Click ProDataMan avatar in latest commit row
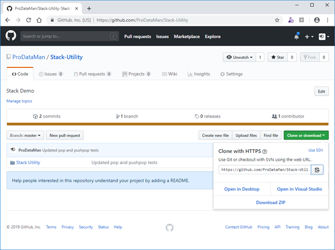The height and width of the screenshot is (250, 335). (13, 150)
